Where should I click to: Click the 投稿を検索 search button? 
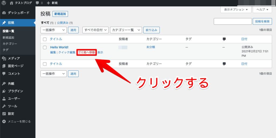(x=262, y=21)
